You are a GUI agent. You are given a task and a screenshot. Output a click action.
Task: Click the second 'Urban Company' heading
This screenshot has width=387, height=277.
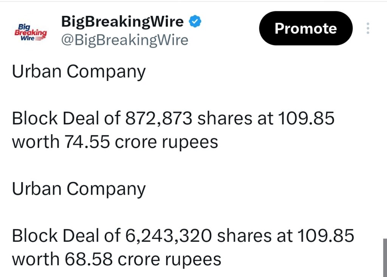(x=79, y=189)
